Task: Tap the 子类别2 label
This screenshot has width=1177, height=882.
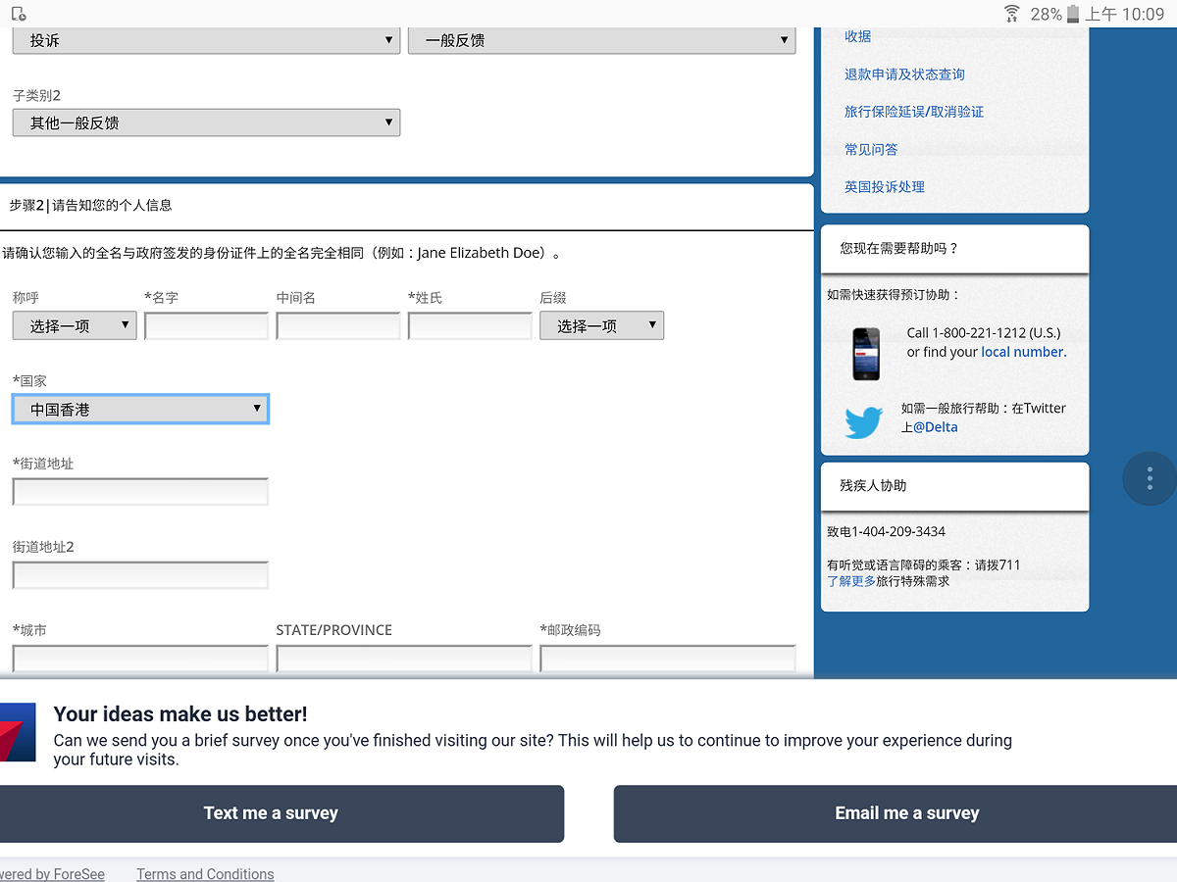Action: coord(36,96)
